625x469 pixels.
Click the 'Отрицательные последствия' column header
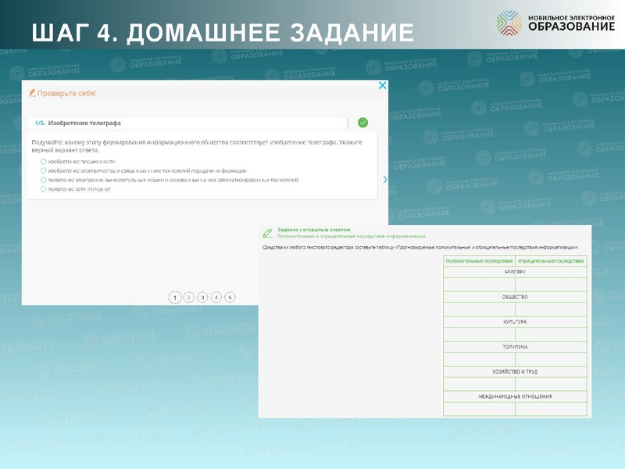pos(551,261)
